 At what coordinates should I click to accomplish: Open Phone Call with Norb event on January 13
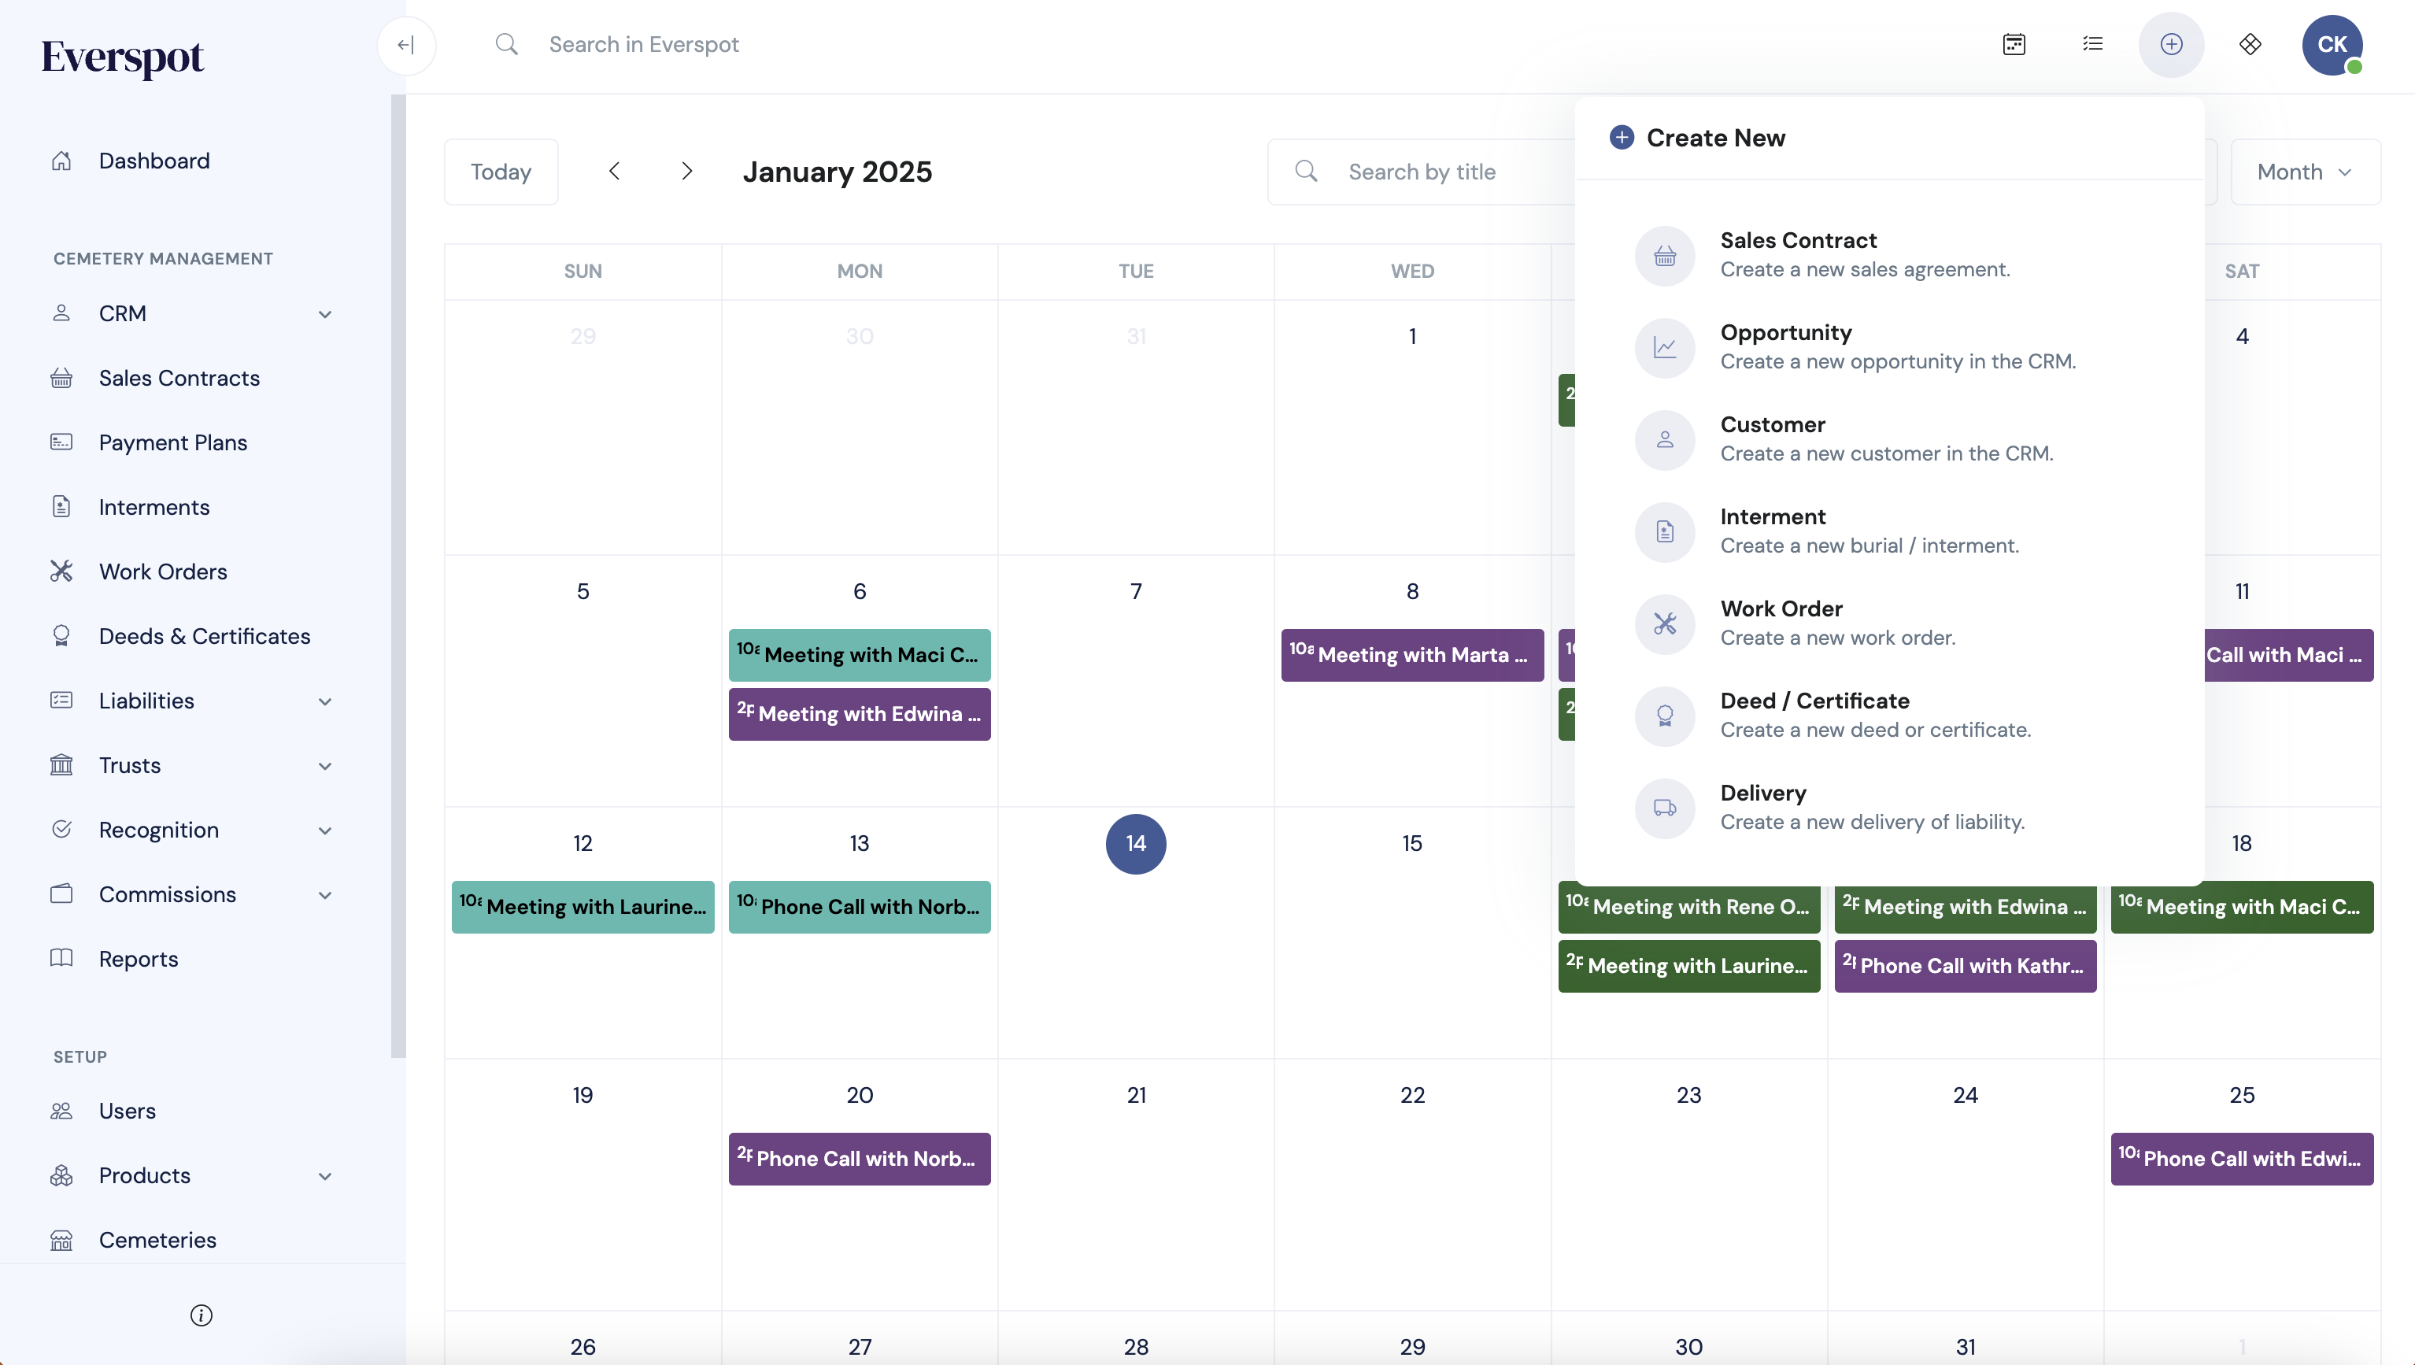click(860, 907)
